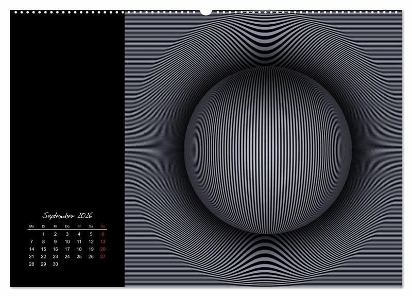This screenshot has width=412, height=297.
Task: Click date 5 in the calendar
Action: tap(91, 234)
